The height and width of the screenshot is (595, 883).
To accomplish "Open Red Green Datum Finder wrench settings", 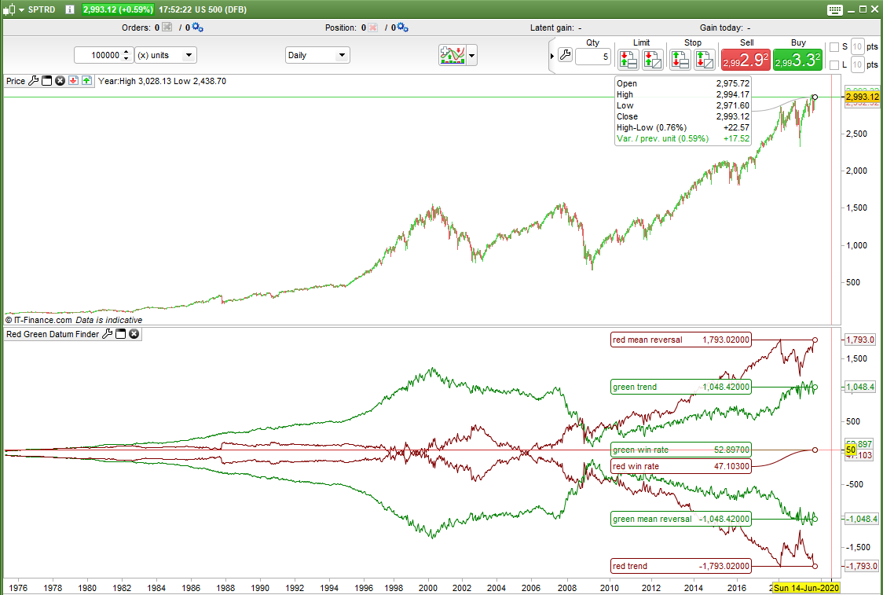I will pyautogui.click(x=107, y=334).
